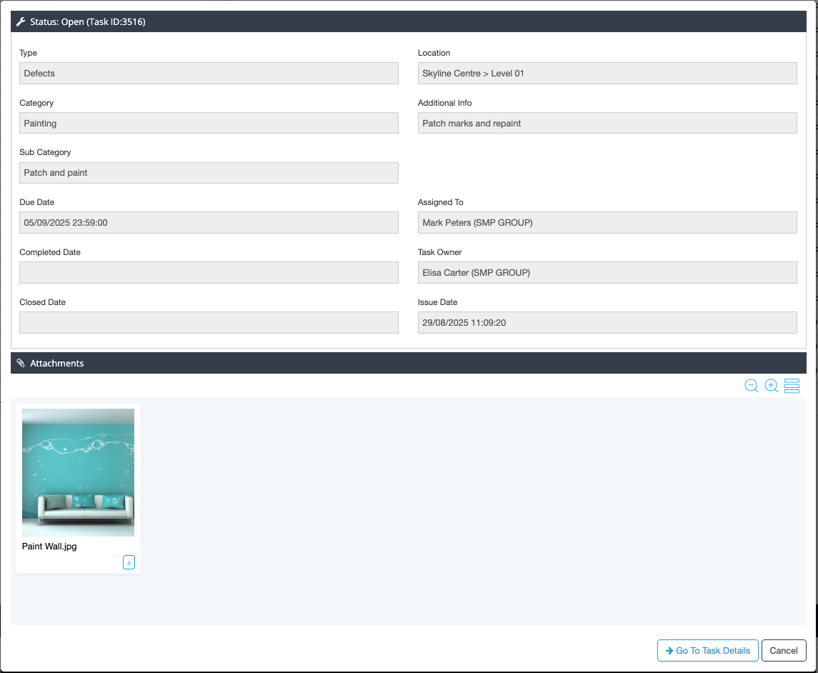818x673 pixels.
Task: Download Paint Wall.jpg using download icon
Action: [x=129, y=562]
